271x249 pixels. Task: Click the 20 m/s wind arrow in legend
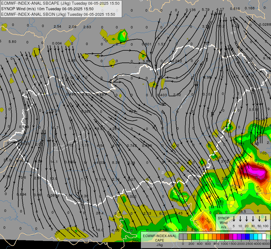247,219
